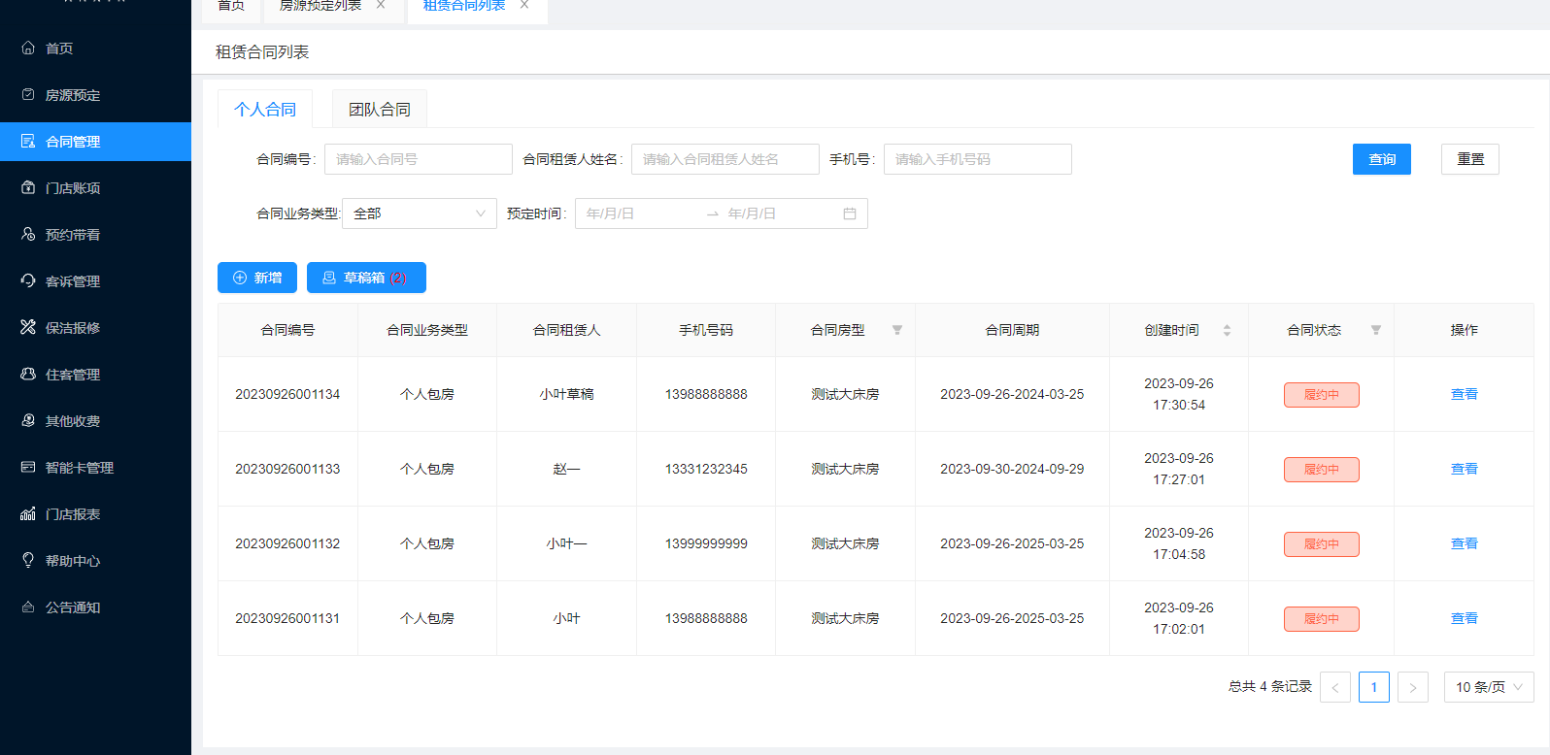Click contract period 2023-09-26-2024-03-25
The height and width of the screenshot is (755, 1550).
1012,394
